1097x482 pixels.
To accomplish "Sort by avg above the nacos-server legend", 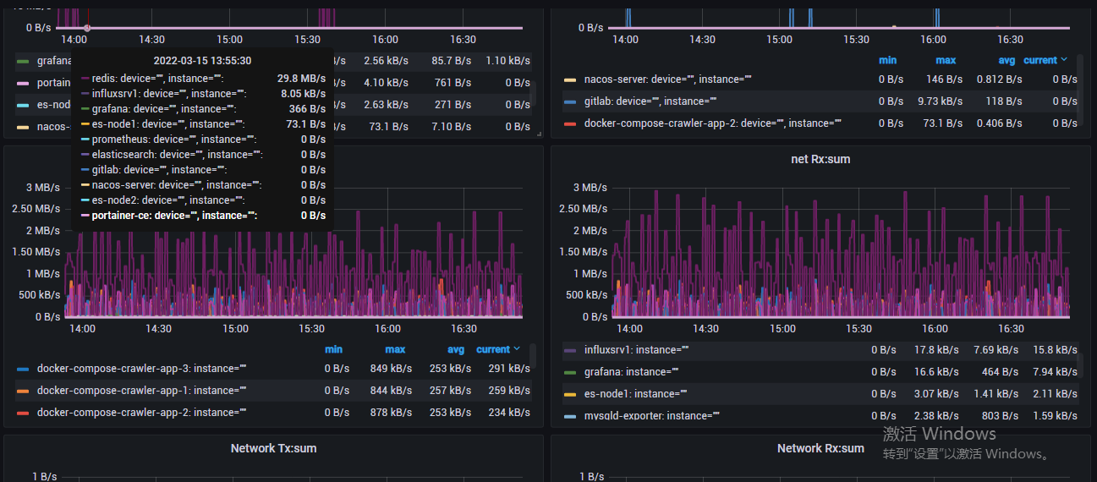I will coord(1006,60).
